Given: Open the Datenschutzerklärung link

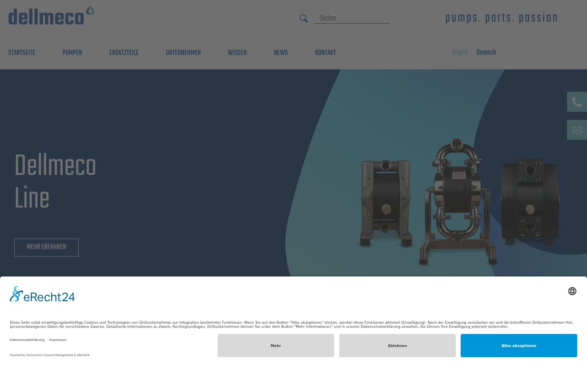Looking at the screenshot, I should (27, 340).
